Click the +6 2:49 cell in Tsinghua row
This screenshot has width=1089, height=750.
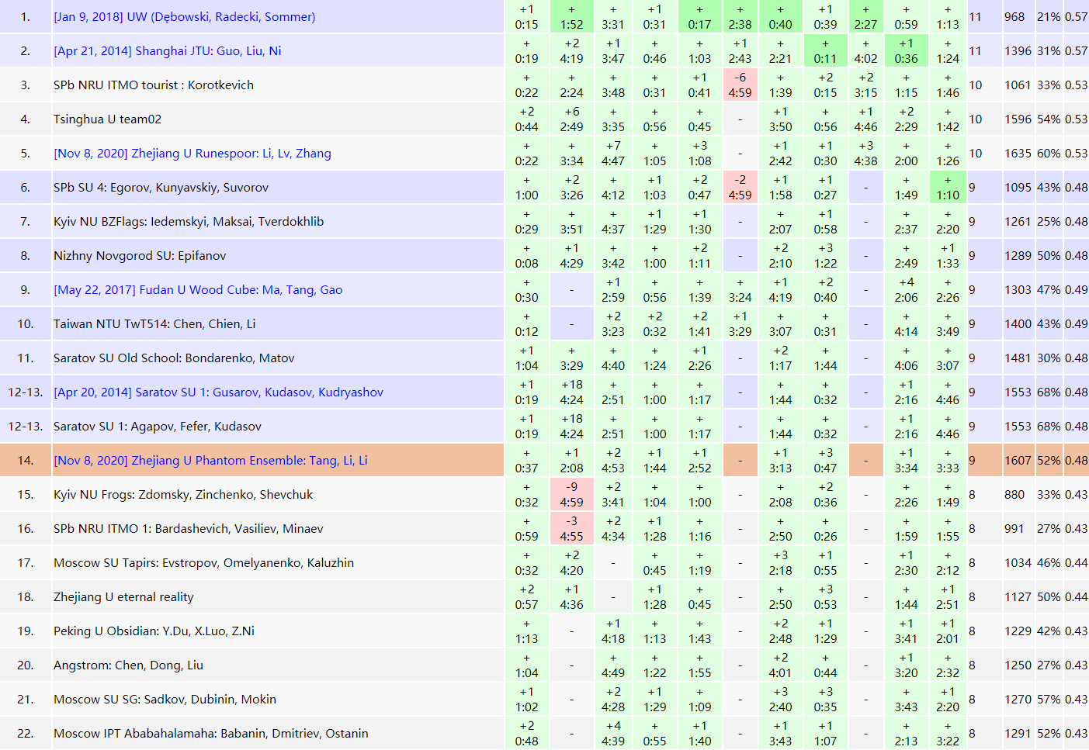571,119
